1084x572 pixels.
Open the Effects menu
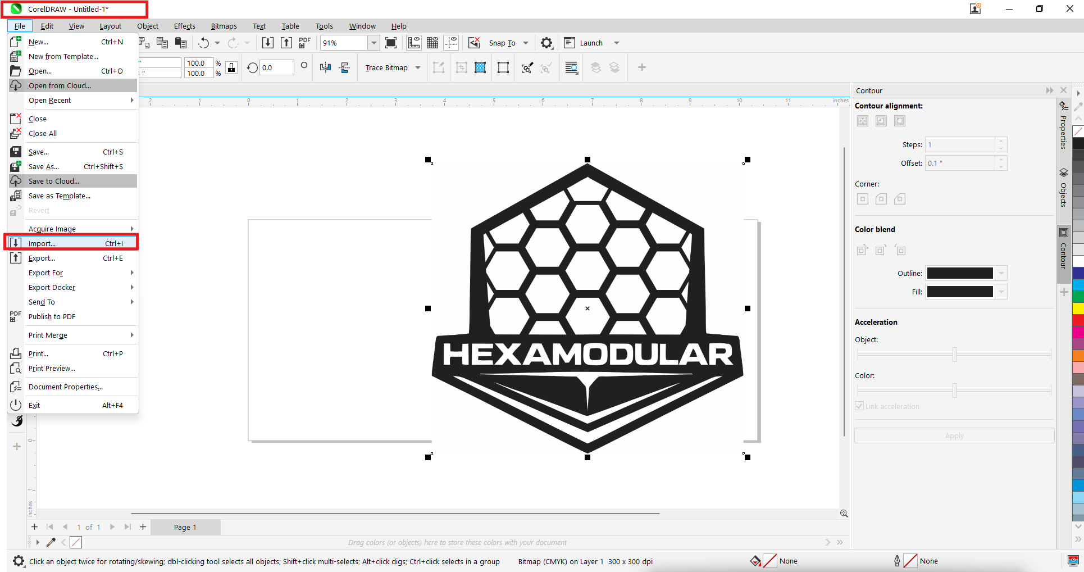coord(185,26)
